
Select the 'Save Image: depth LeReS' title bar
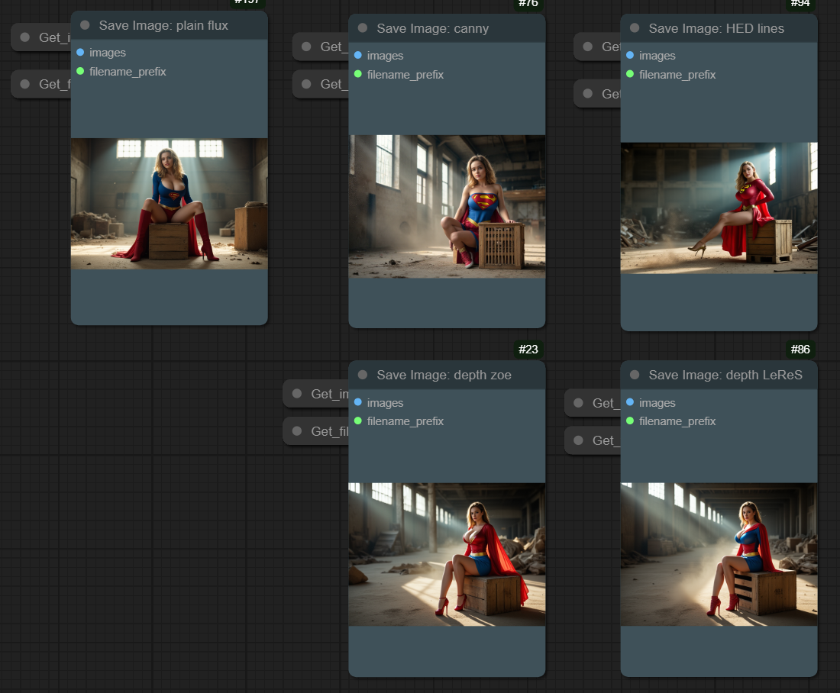pyautogui.click(x=733, y=375)
